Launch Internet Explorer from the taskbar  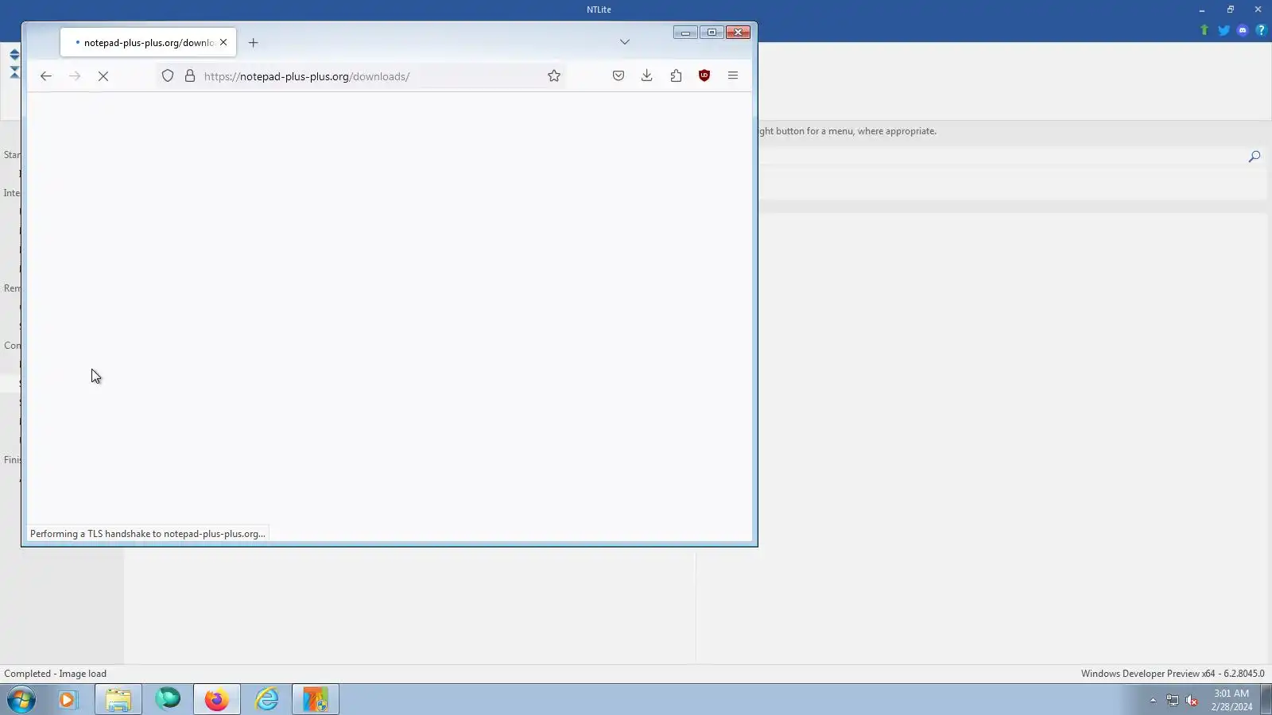pyautogui.click(x=266, y=700)
